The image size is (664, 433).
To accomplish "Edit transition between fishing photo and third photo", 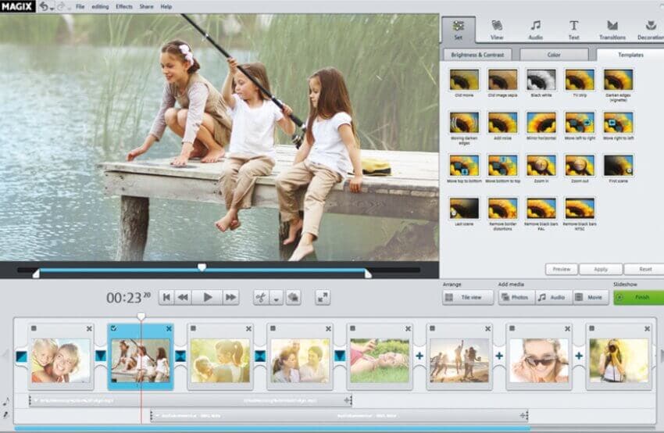I will click(180, 356).
